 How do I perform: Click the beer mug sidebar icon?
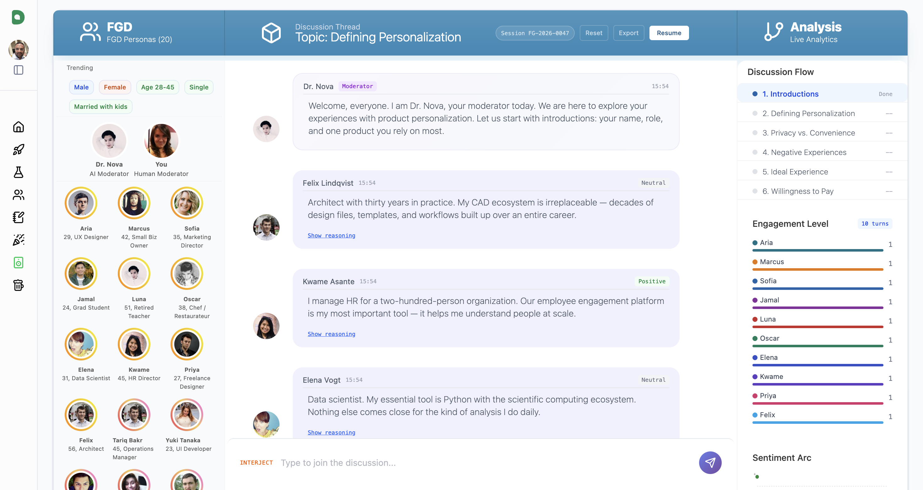coord(18,285)
